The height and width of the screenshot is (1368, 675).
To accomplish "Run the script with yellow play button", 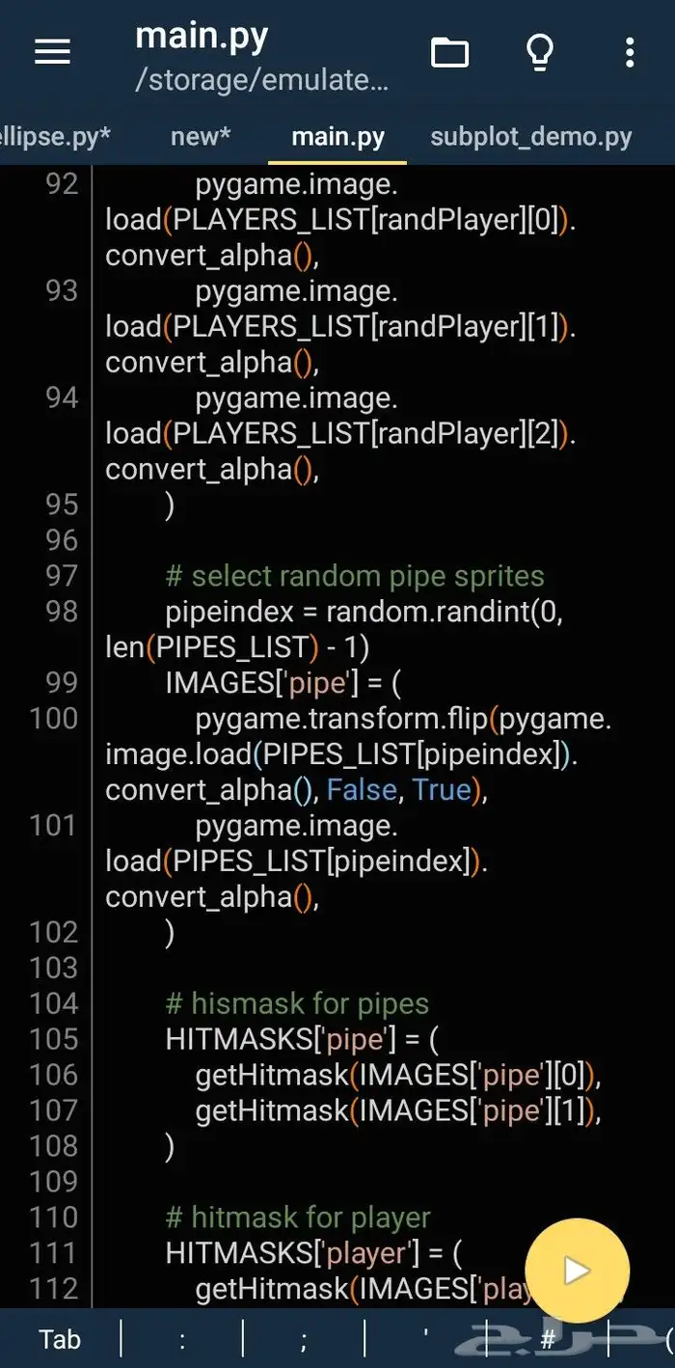I will (577, 1270).
